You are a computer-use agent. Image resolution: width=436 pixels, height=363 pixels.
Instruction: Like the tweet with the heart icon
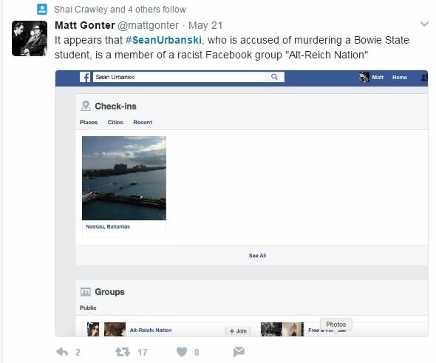(182, 352)
